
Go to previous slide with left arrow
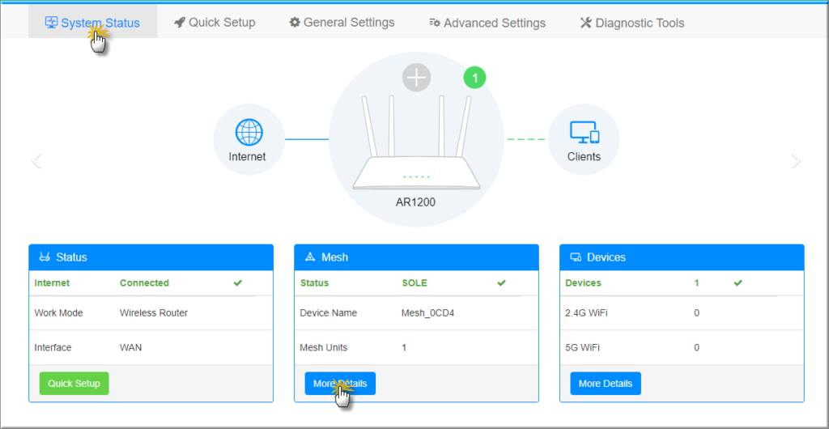pyautogui.click(x=36, y=161)
